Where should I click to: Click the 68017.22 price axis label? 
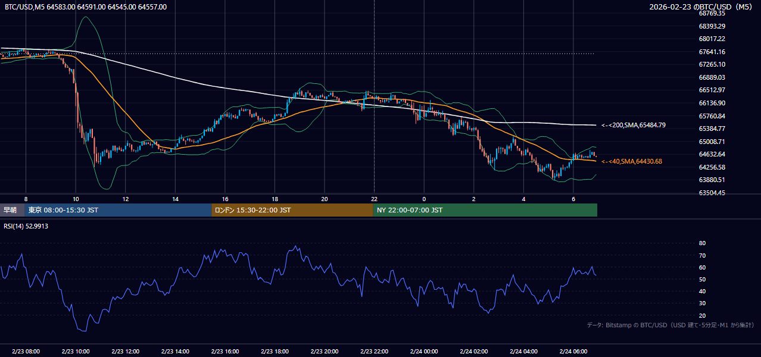pos(712,39)
